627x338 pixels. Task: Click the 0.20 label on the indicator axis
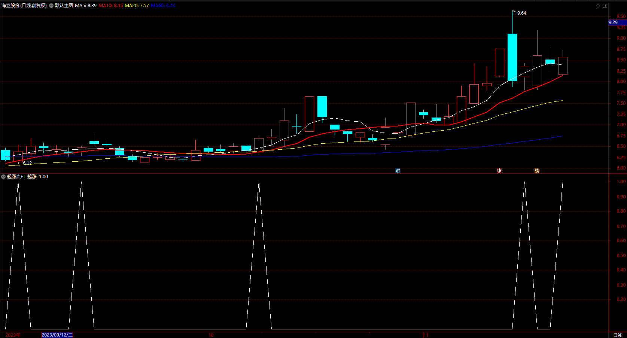621,299
